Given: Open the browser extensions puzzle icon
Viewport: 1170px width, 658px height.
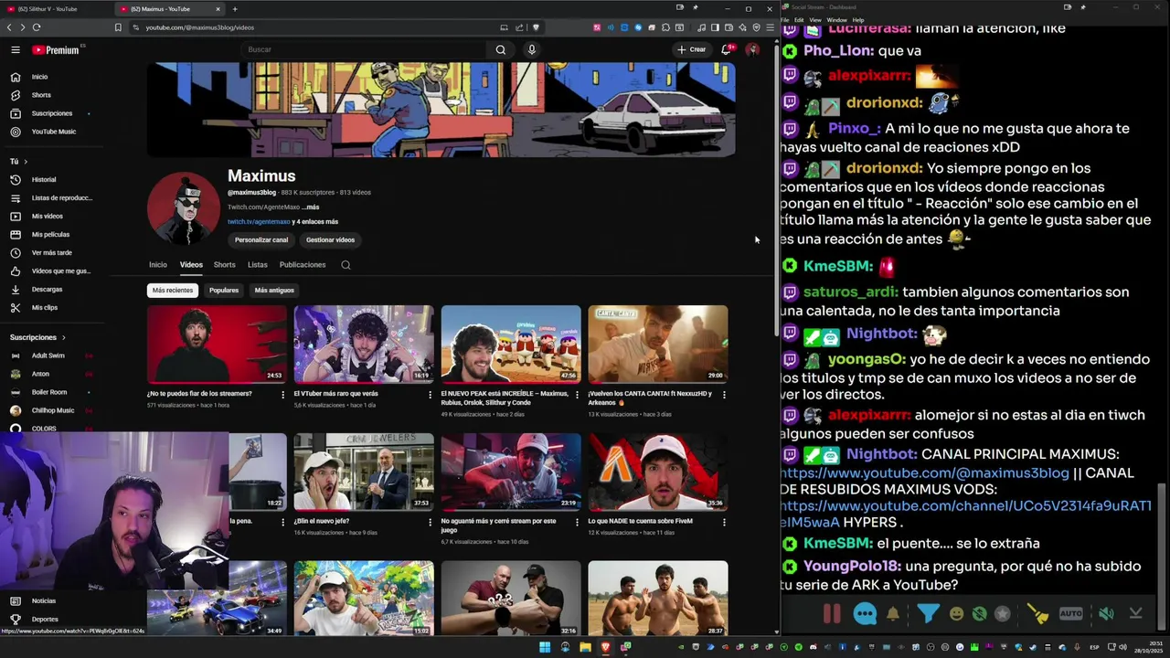Looking at the screenshot, I should (x=665, y=27).
